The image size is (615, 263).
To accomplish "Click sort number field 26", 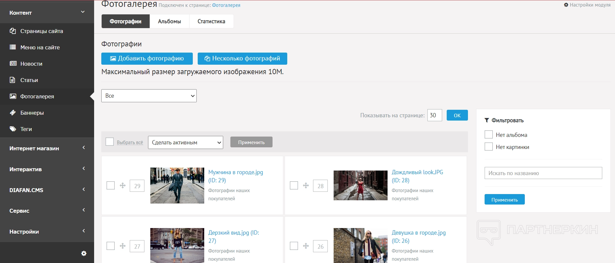I will [x=321, y=246].
